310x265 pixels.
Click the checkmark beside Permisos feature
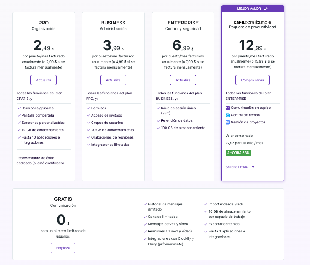click(x=89, y=108)
